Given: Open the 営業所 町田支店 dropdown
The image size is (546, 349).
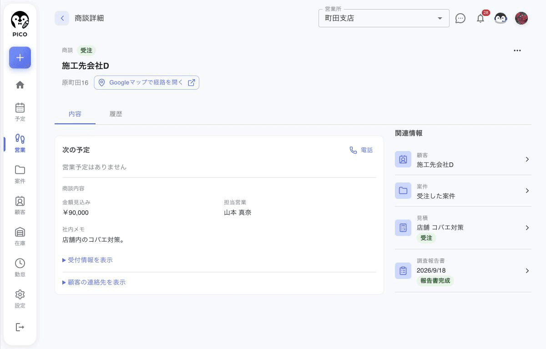Looking at the screenshot, I should coord(384,18).
